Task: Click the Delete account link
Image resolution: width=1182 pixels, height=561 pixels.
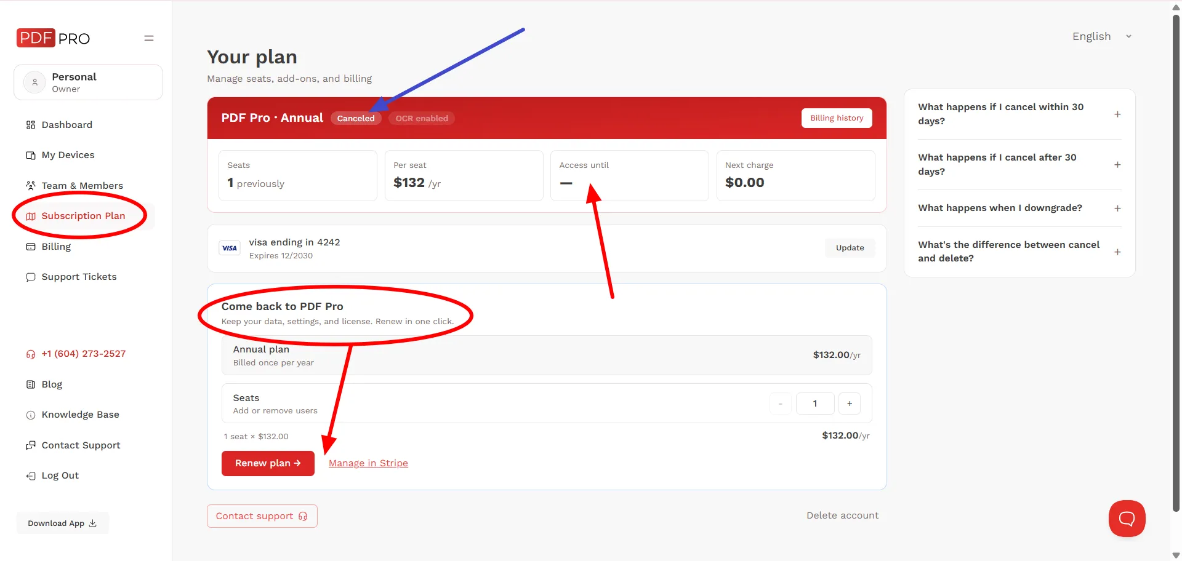Action: [x=842, y=515]
